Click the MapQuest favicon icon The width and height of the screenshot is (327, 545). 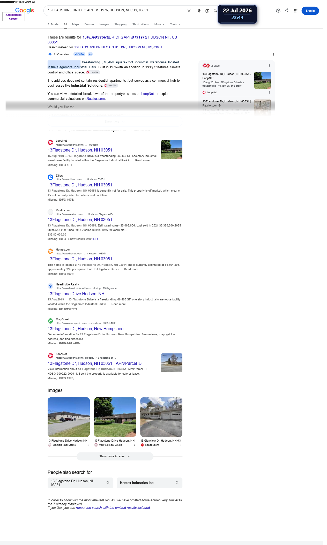click(x=50, y=321)
